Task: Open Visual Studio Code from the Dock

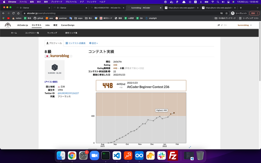Action: point(117,156)
